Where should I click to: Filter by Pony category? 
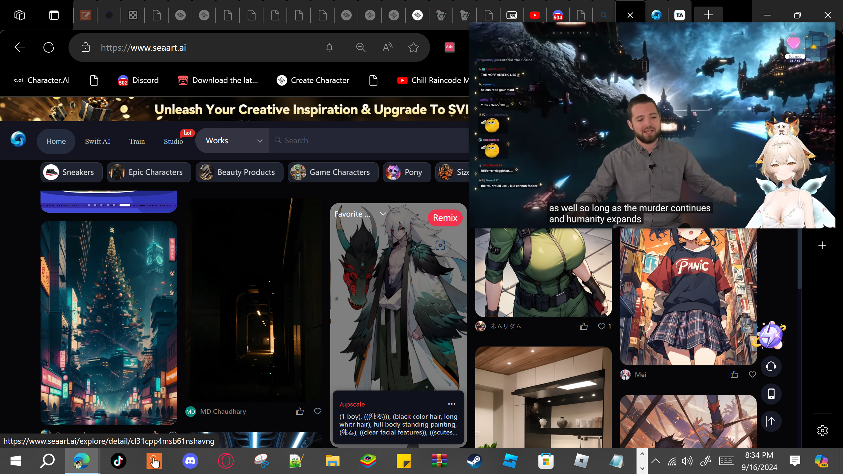click(x=407, y=172)
